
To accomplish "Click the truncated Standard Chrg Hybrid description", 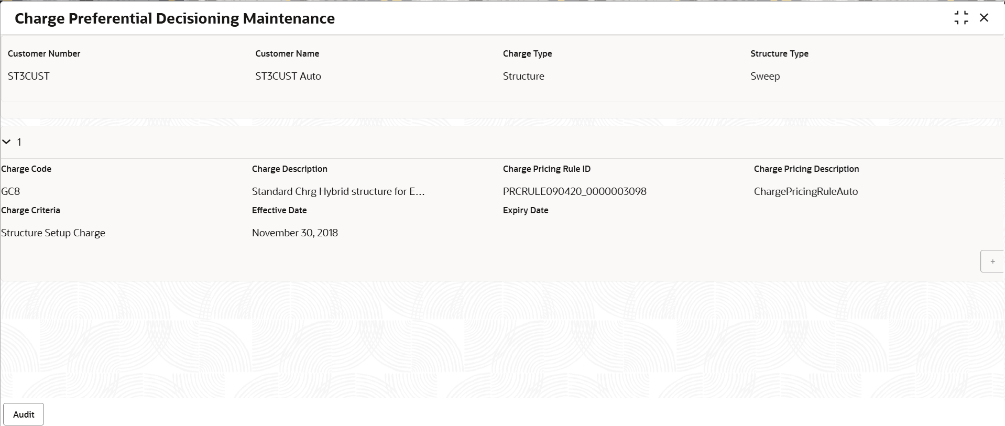I will 338,191.
